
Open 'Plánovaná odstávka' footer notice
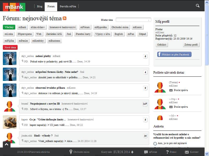33,152
